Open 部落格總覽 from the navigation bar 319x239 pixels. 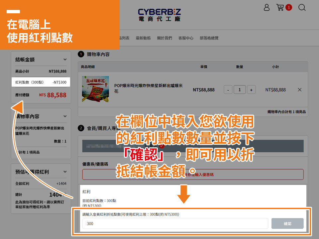point(209,38)
